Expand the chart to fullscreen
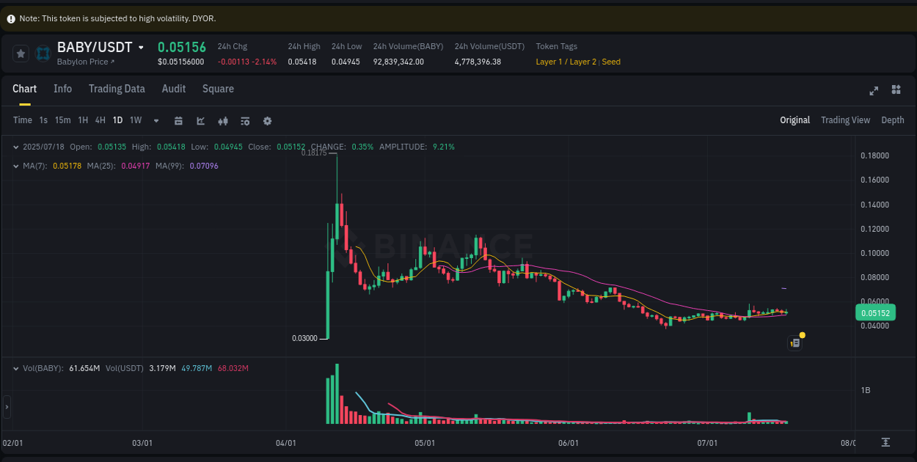This screenshot has width=917, height=462. point(874,90)
